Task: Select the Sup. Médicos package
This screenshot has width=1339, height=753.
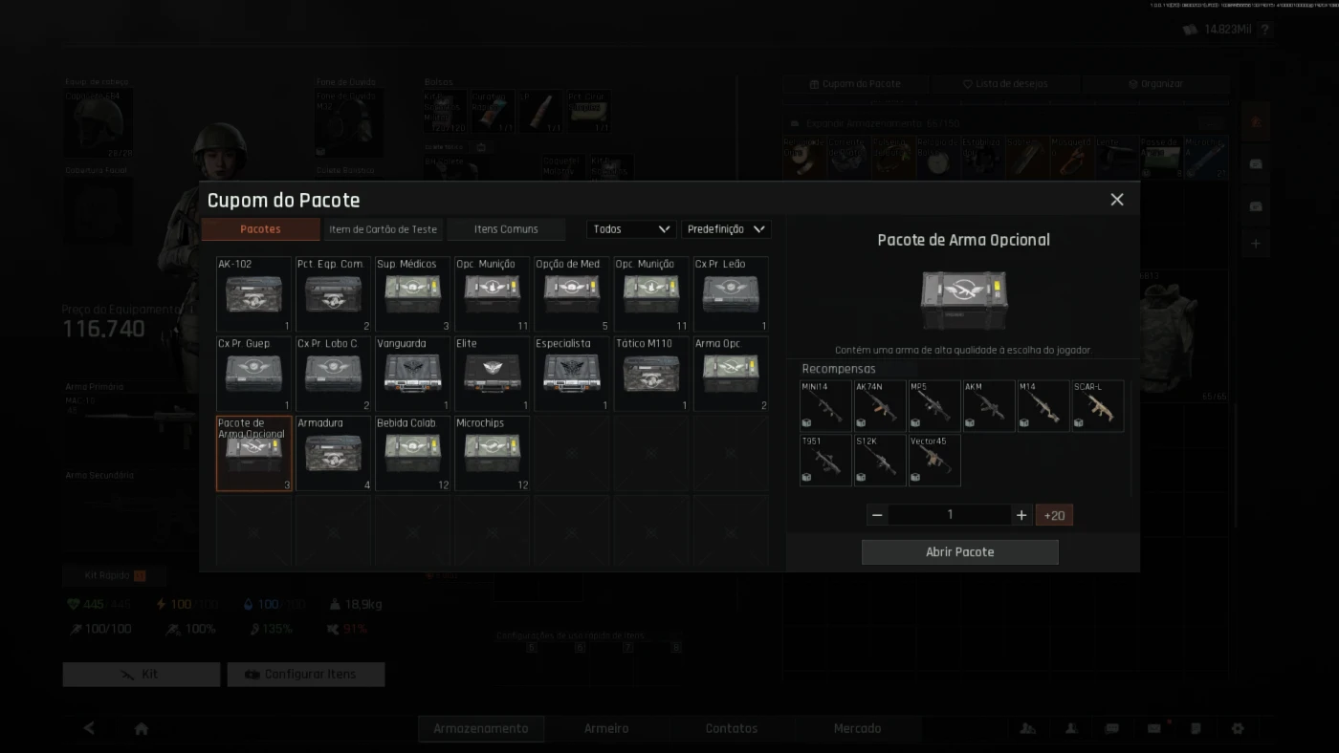Action: [412, 293]
